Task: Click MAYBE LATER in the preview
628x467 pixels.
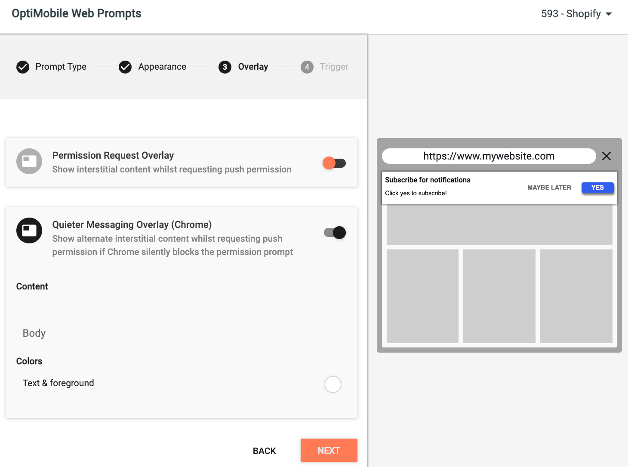Action: (549, 187)
